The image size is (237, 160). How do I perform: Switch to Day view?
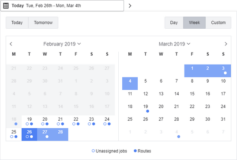tap(174, 23)
